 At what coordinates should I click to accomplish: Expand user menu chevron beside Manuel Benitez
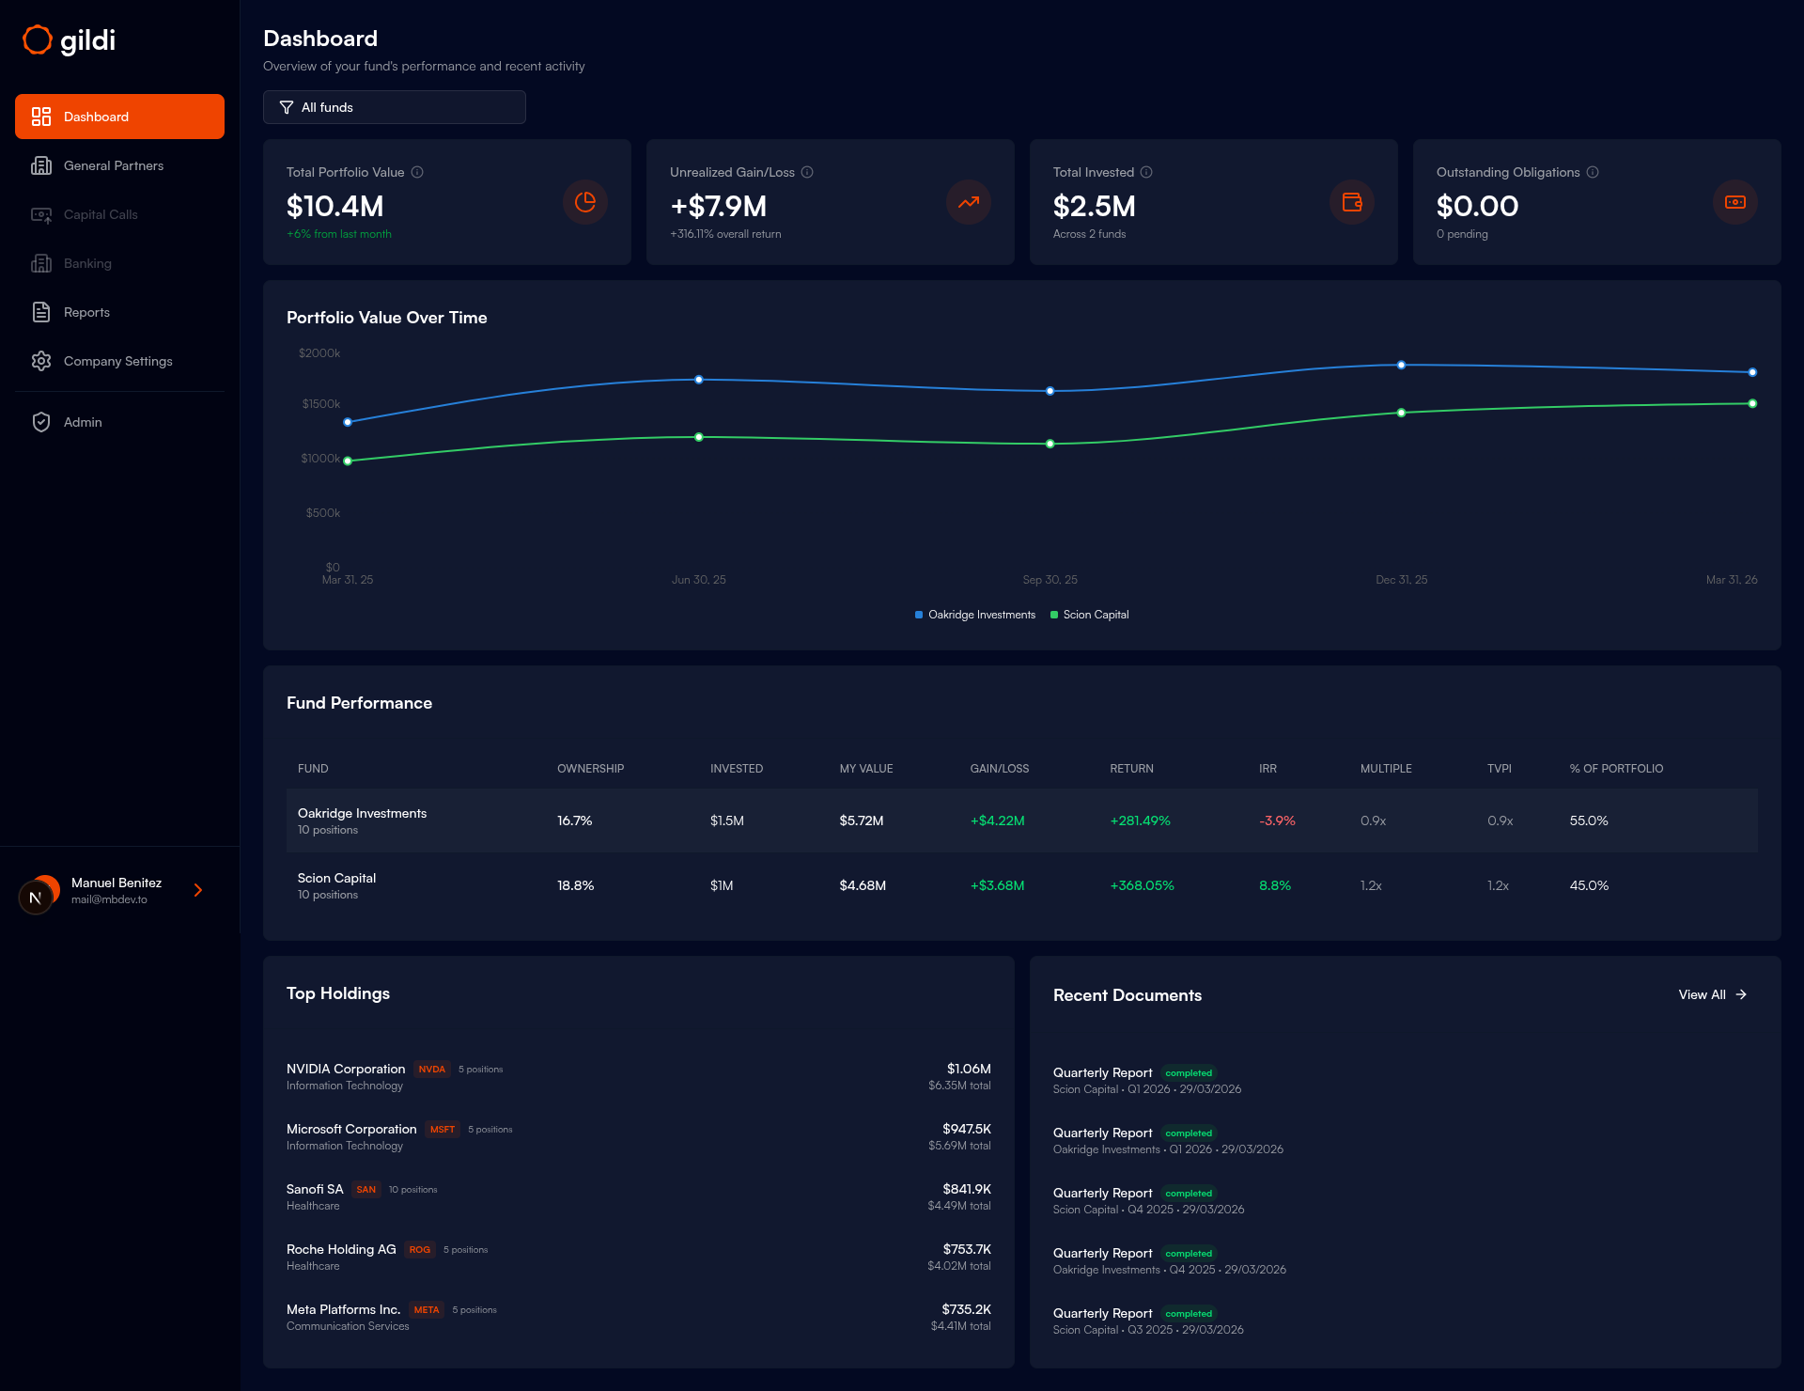(198, 890)
